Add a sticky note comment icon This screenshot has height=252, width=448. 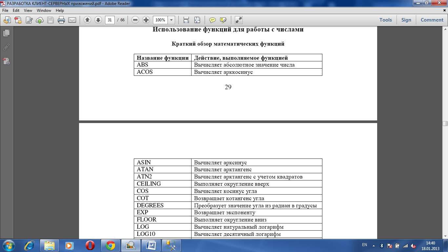[x=213, y=20]
